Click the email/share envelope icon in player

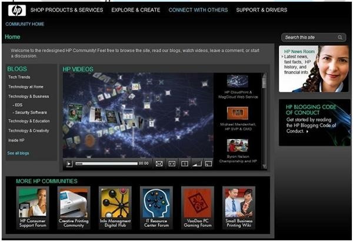click(159, 164)
